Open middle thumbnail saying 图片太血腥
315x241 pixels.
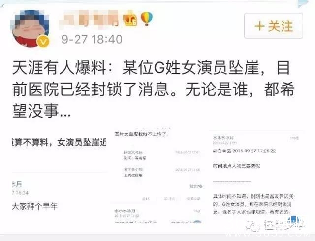point(157,175)
